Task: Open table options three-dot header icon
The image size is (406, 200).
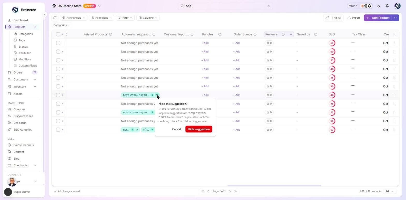Action: click(x=394, y=34)
